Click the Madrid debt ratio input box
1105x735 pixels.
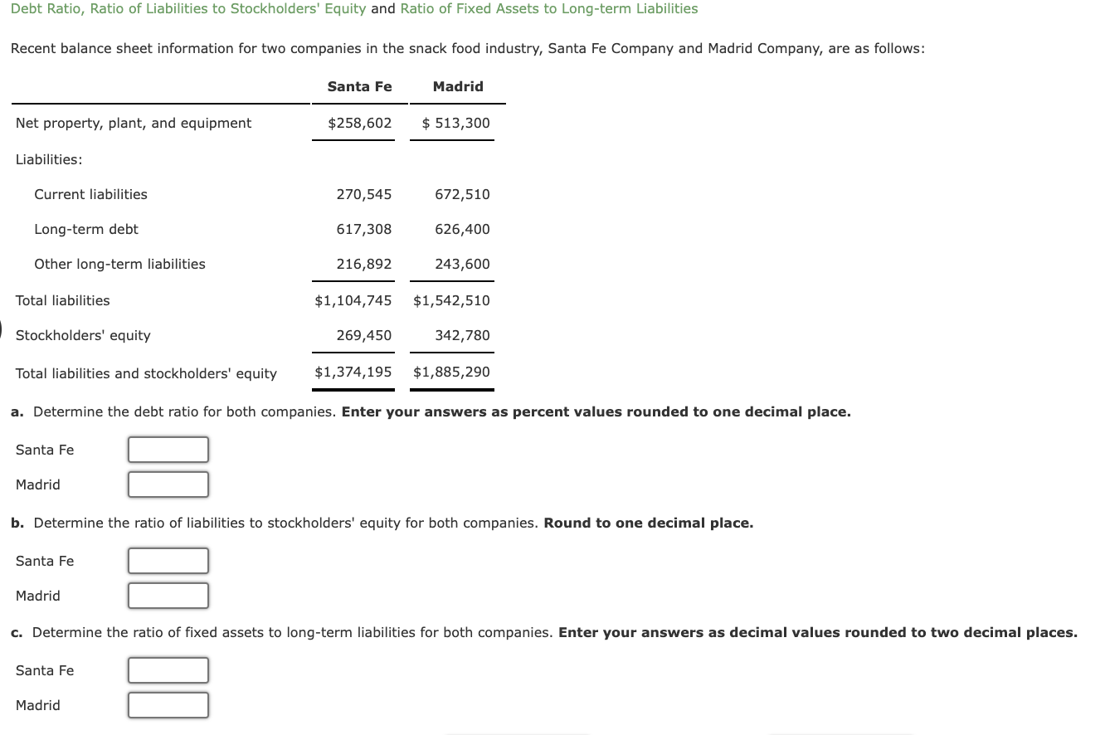(x=168, y=484)
